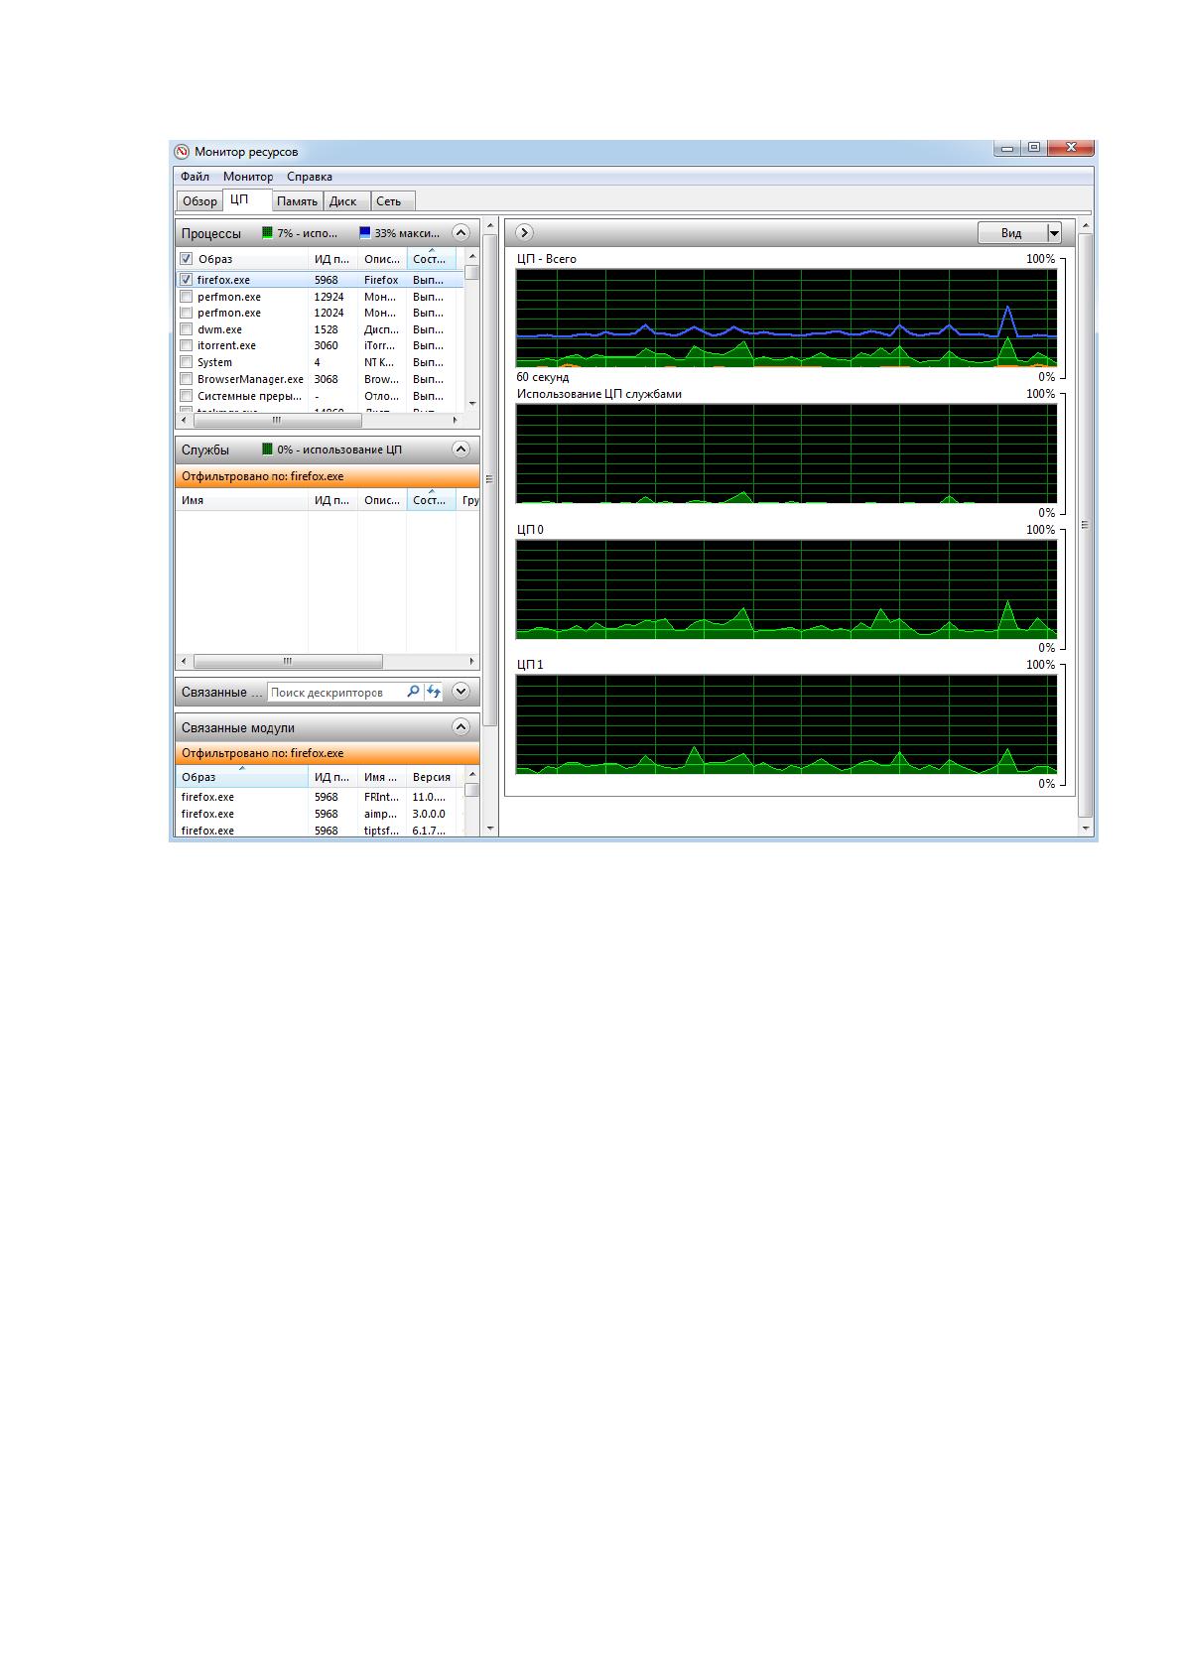
Task: Switch to the Память tab
Action: (297, 200)
